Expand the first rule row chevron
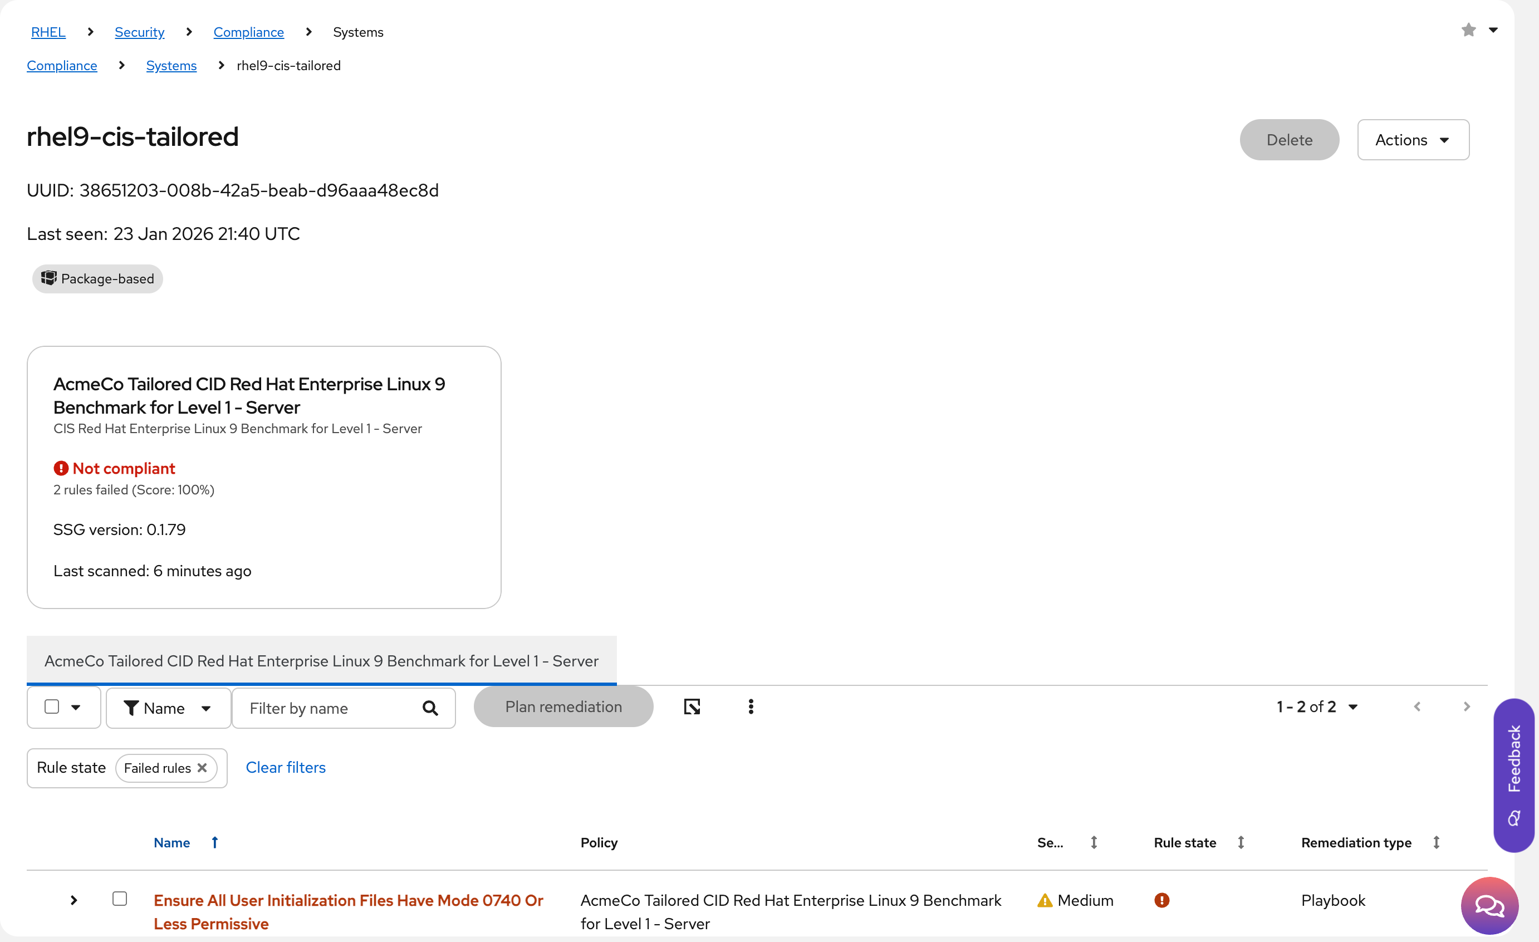This screenshot has width=1539, height=942. 73,900
